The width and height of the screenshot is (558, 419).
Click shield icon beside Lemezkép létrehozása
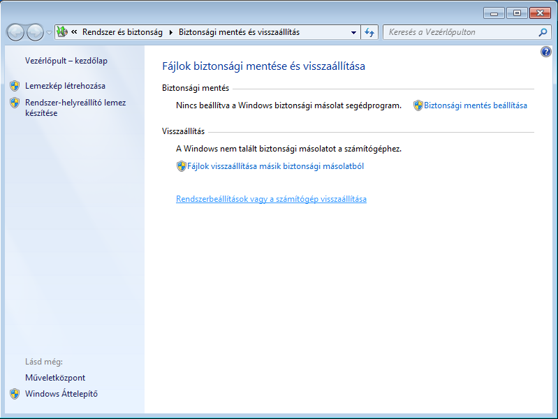15,86
